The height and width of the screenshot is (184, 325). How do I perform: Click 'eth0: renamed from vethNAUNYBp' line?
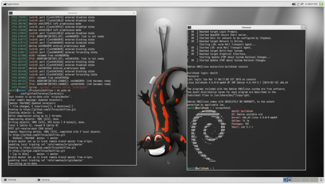pyautogui.click(x=49, y=55)
